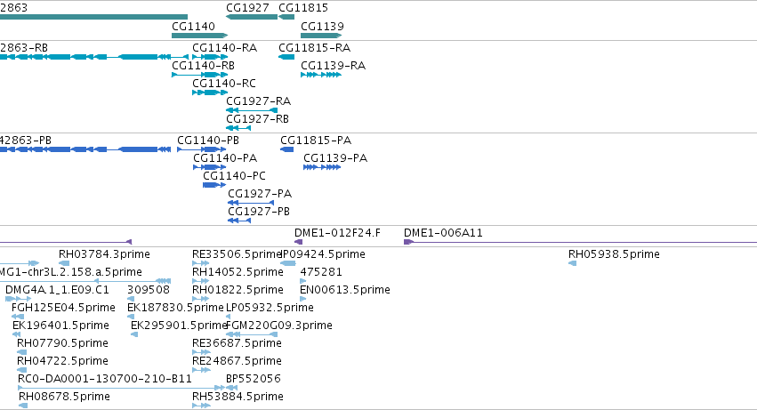Select the CG1140 gene bar
Viewport: 757px width, 410px height.
point(199,36)
